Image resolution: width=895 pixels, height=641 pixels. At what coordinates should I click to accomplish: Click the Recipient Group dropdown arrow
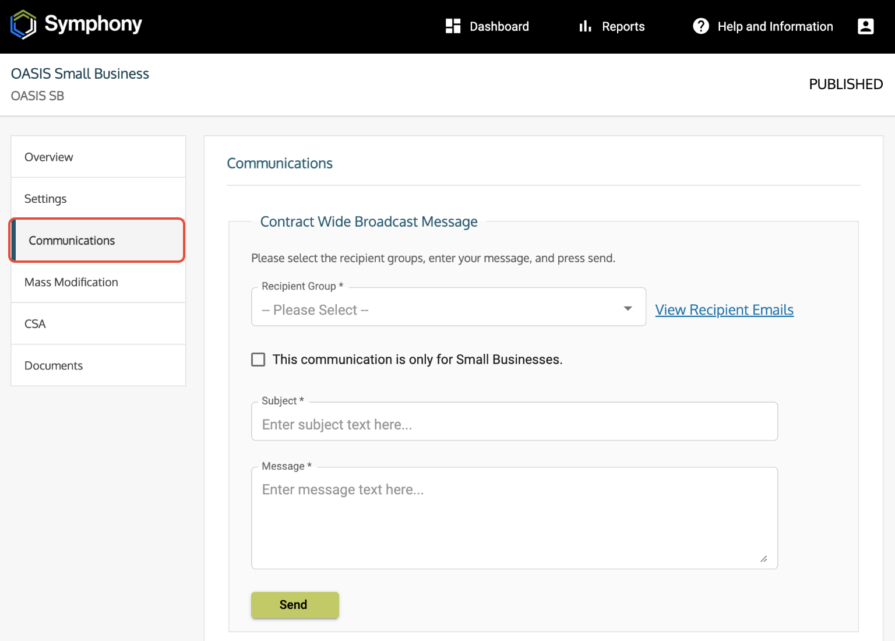click(x=628, y=308)
